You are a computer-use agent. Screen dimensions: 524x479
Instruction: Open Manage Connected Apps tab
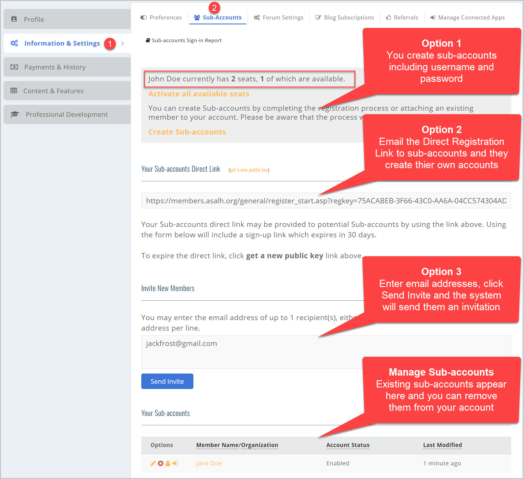(x=468, y=17)
